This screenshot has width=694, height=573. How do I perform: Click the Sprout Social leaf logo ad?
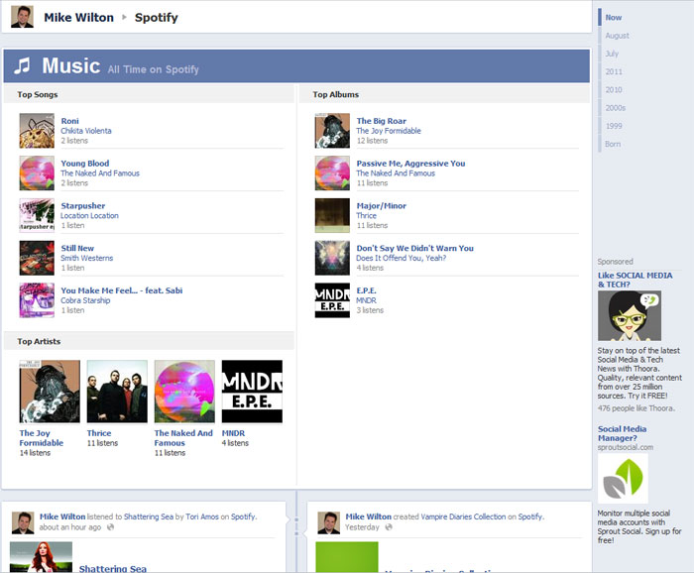coord(624,478)
